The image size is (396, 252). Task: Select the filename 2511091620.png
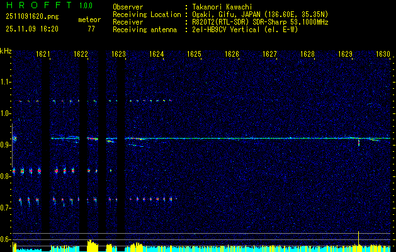coord(32,17)
